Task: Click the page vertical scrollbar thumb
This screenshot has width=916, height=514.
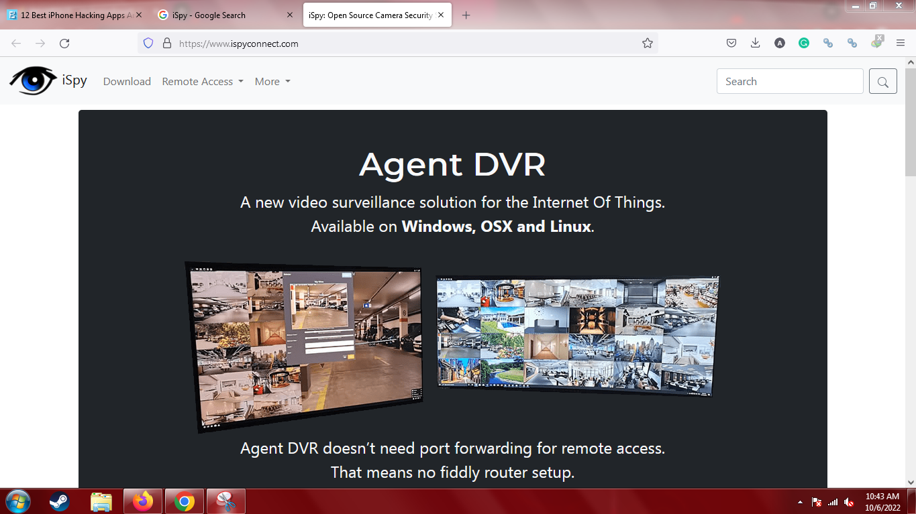Action: 911,122
